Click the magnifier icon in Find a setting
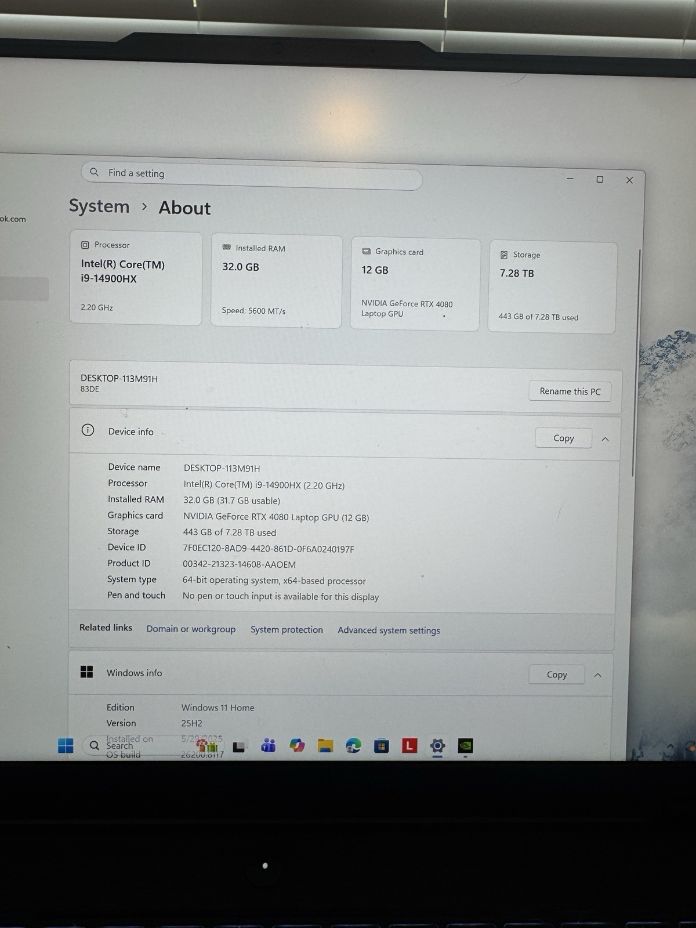 pyautogui.click(x=94, y=172)
